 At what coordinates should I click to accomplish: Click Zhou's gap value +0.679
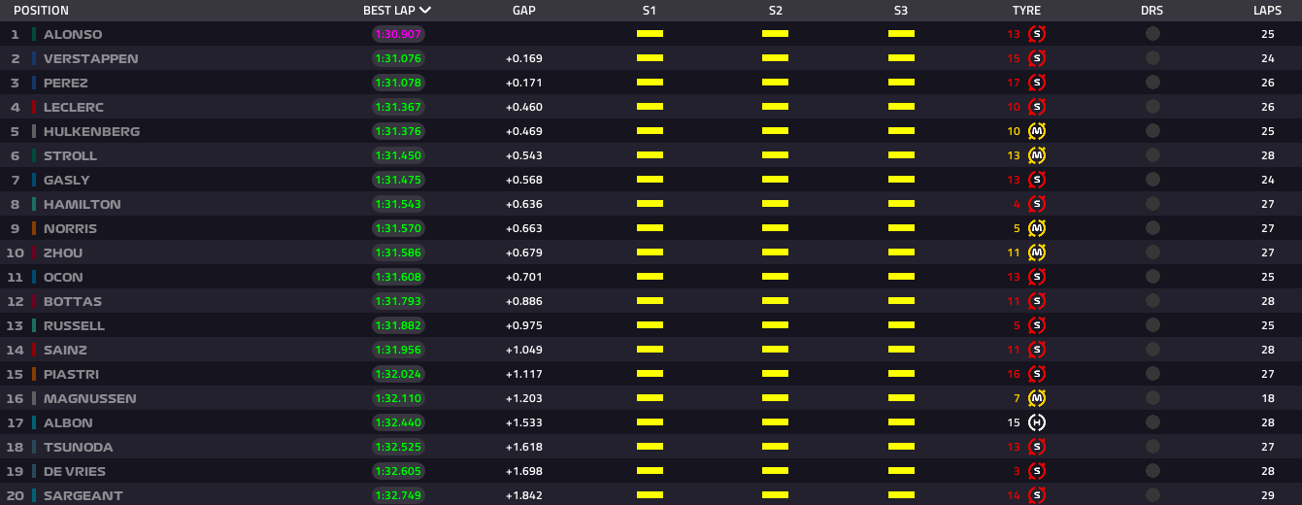point(524,252)
